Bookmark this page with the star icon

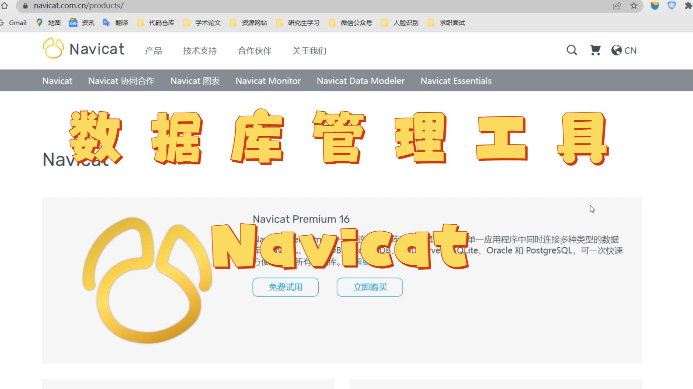tap(634, 6)
